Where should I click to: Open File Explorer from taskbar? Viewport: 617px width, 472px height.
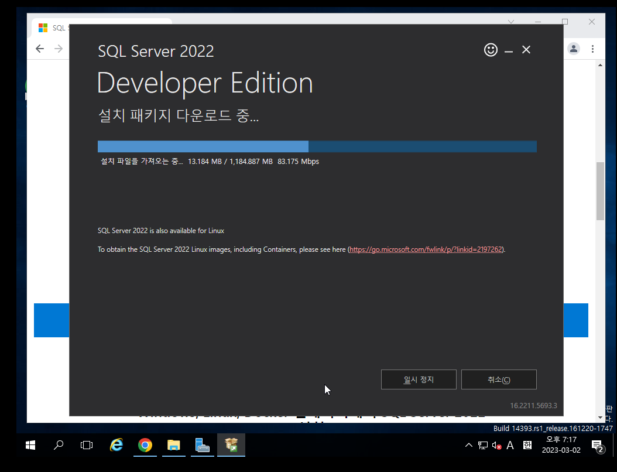pyautogui.click(x=173, y=445)
